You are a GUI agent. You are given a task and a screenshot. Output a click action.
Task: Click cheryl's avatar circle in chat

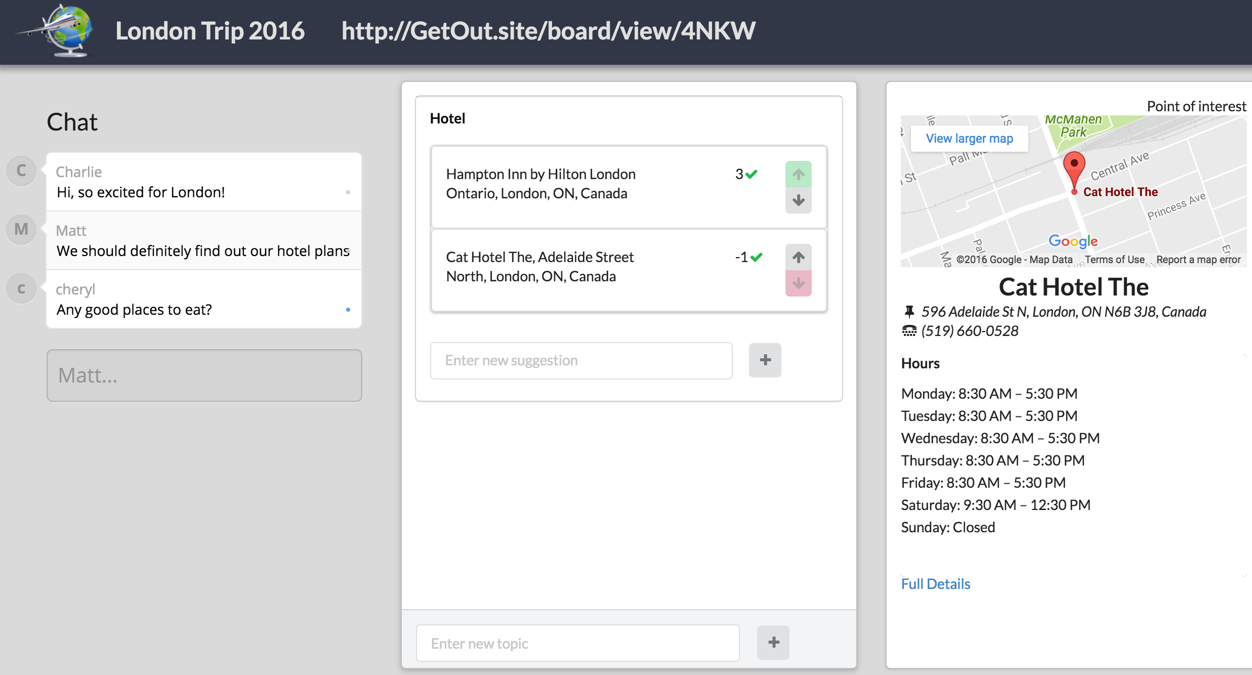point(21,288)
